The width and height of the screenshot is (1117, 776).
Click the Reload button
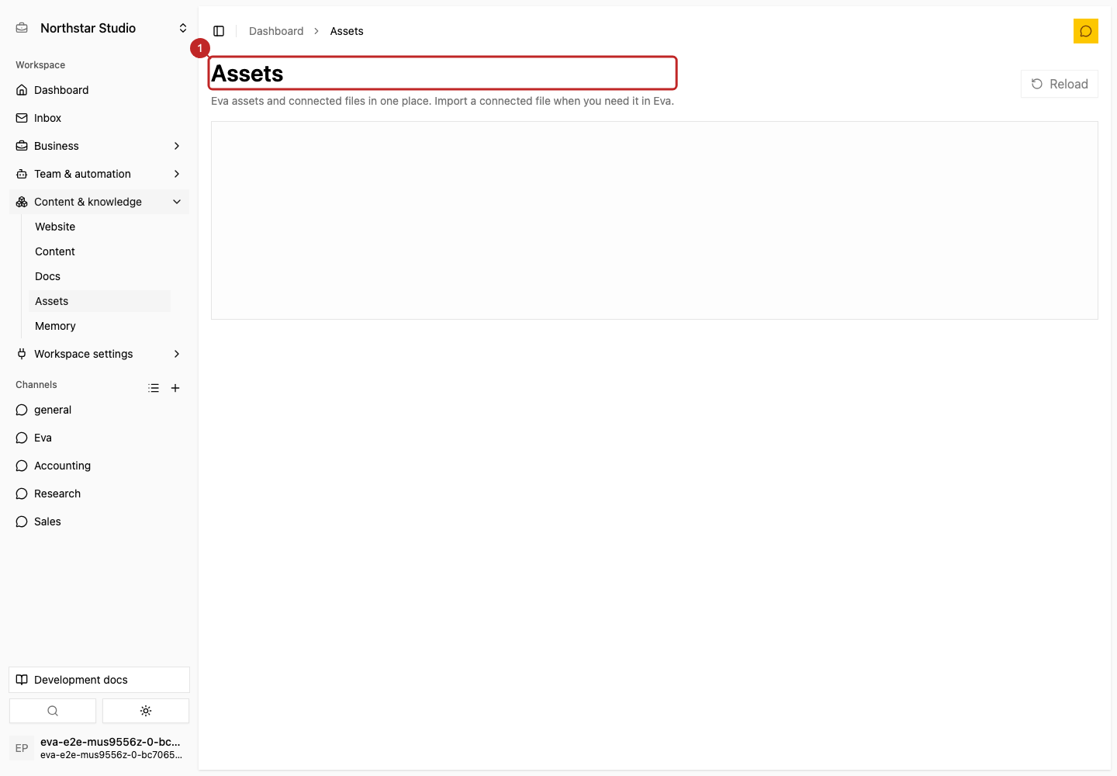click(1060, 84)
